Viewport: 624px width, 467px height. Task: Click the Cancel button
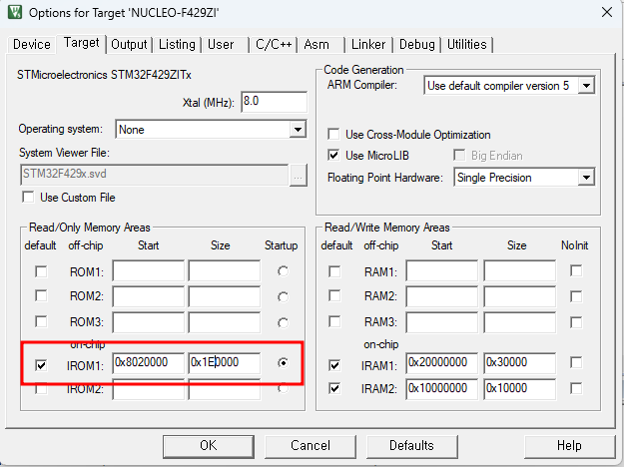point(311,446)
